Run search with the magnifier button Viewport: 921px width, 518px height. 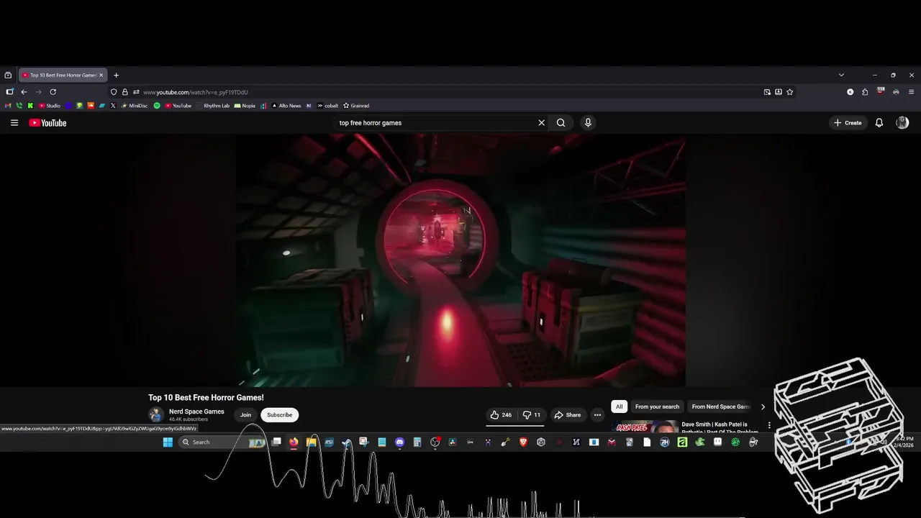coord(561,123)
